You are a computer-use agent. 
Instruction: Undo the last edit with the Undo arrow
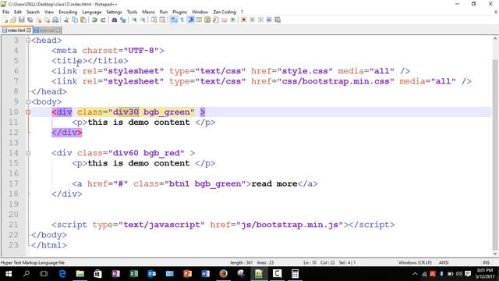(94, 20)
